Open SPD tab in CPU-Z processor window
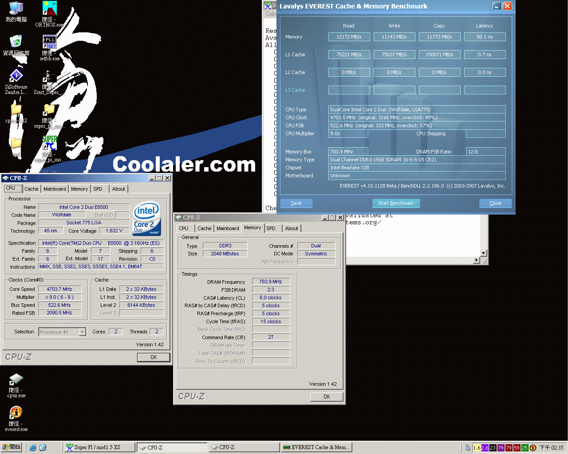The width and height of the screenshot is (568, 454). tap(98, 189)
